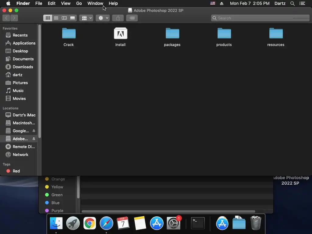Open the group-by arrangement dropdown

click(x=86, y=18)
